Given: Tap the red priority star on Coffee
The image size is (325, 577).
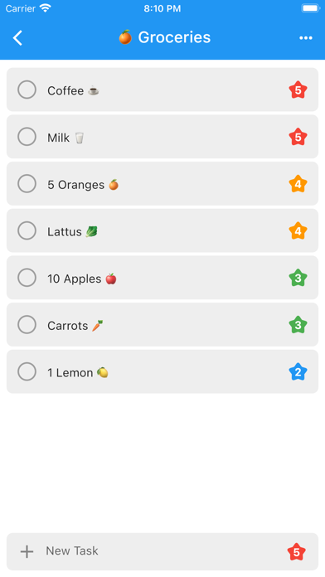Looking at the screenshot, I should pyautogui.click(x=298, y=90).
